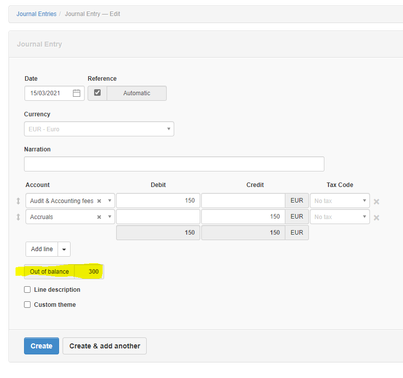The image size is (403, 378).
Task: Open the Currency EUR - Euro dropdown
Action: [x=99, y=129]
